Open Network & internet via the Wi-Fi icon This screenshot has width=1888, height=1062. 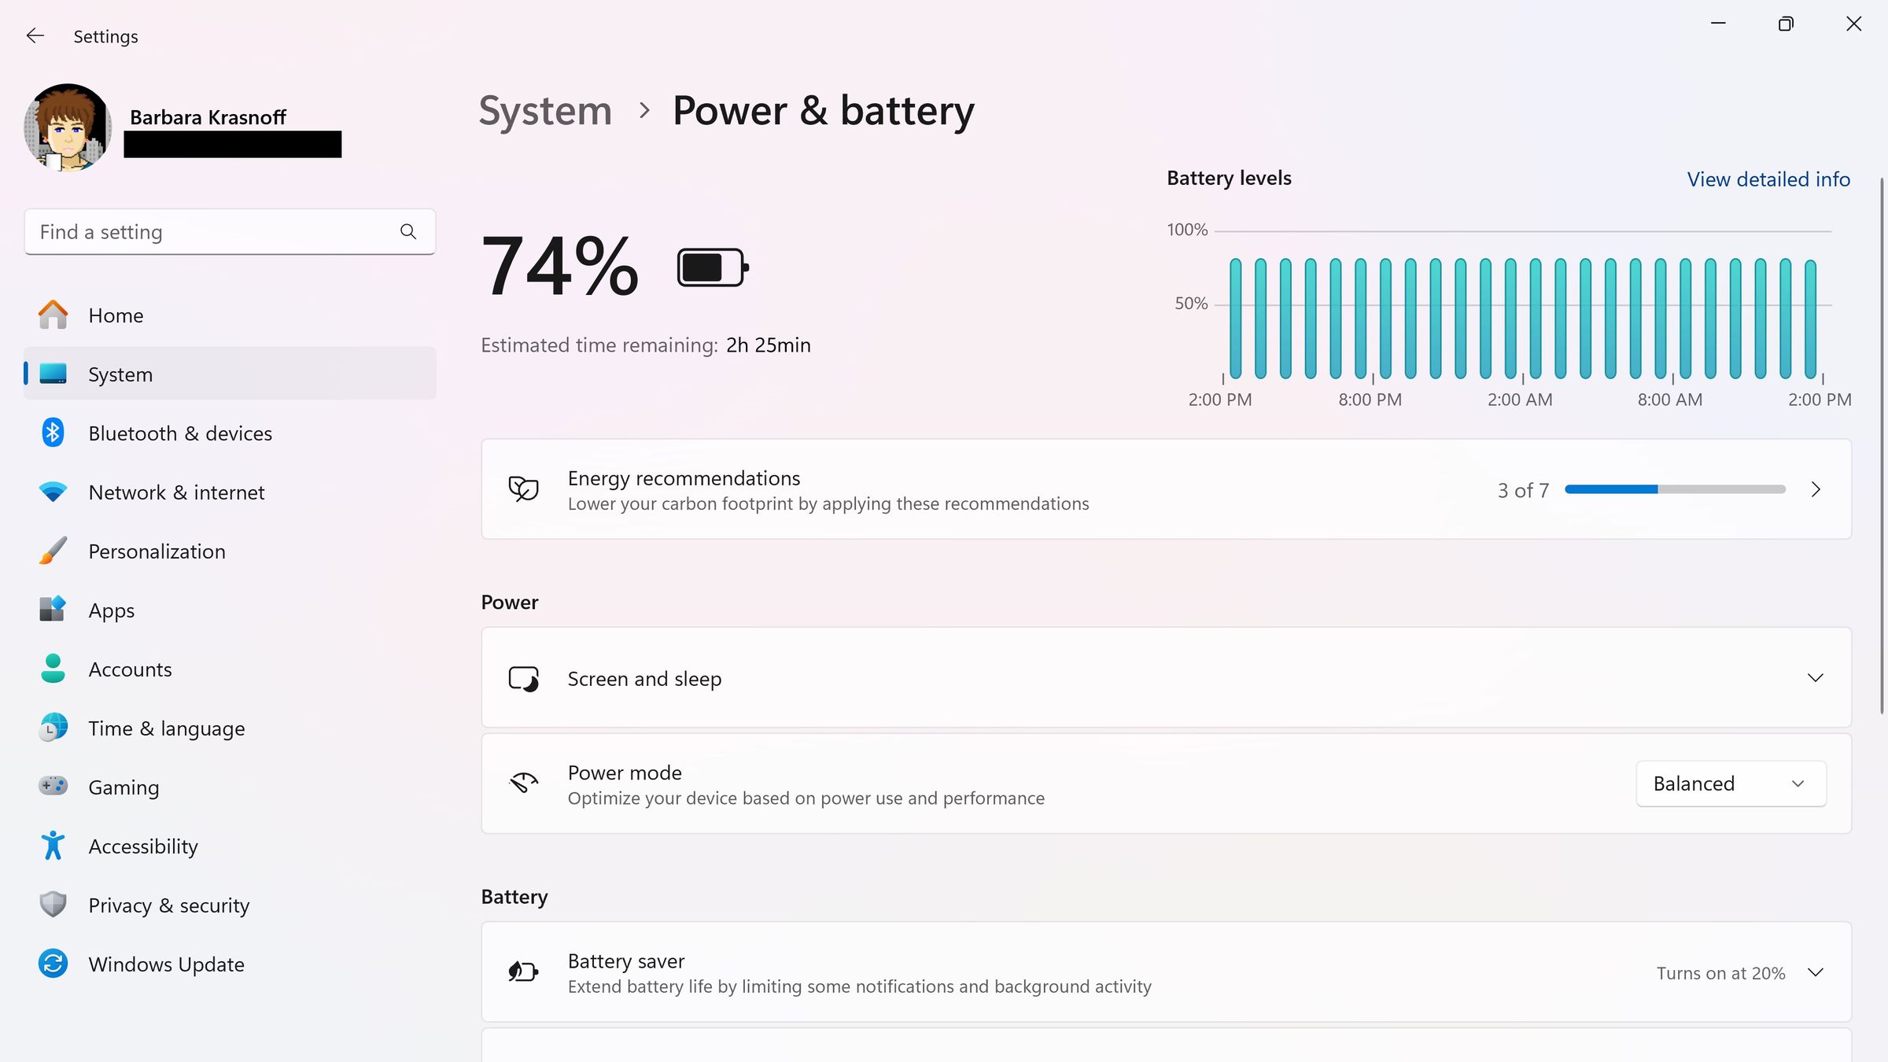[x=52, y=491]
